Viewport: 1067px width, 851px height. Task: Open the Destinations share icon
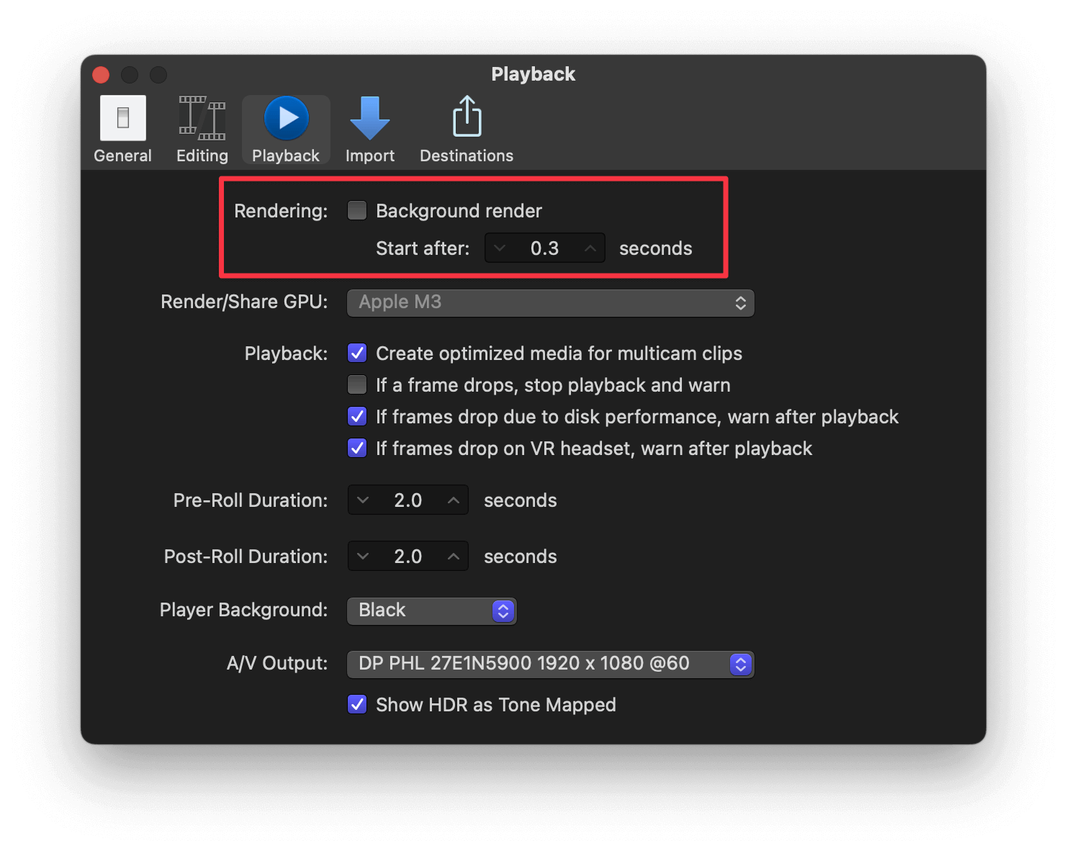[467, 117]
